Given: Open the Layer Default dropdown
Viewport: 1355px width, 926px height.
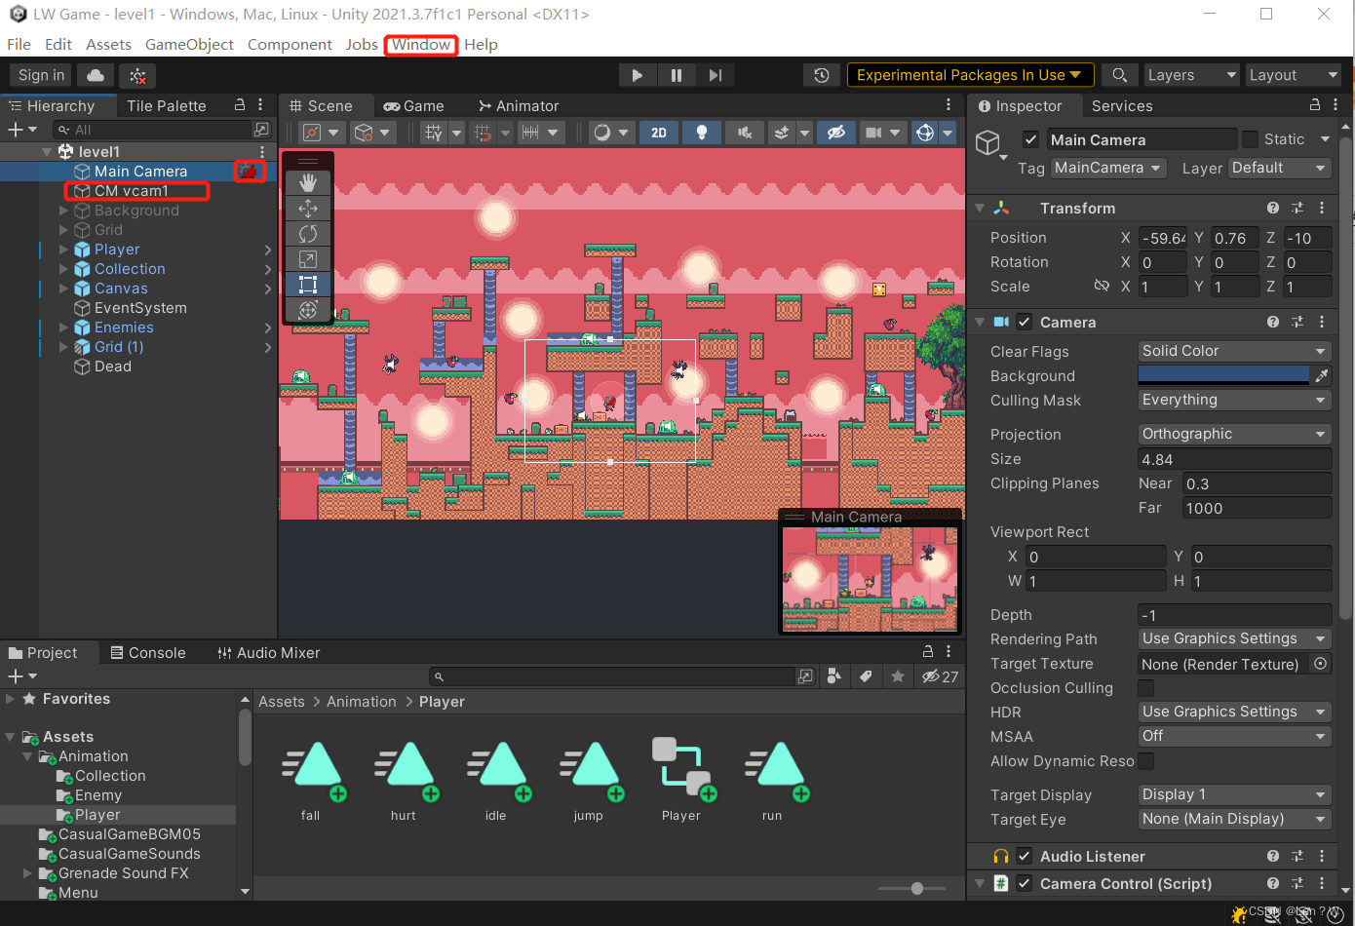Looking at the screenshot, I should pyautogui.click(x=1280, y=168).
